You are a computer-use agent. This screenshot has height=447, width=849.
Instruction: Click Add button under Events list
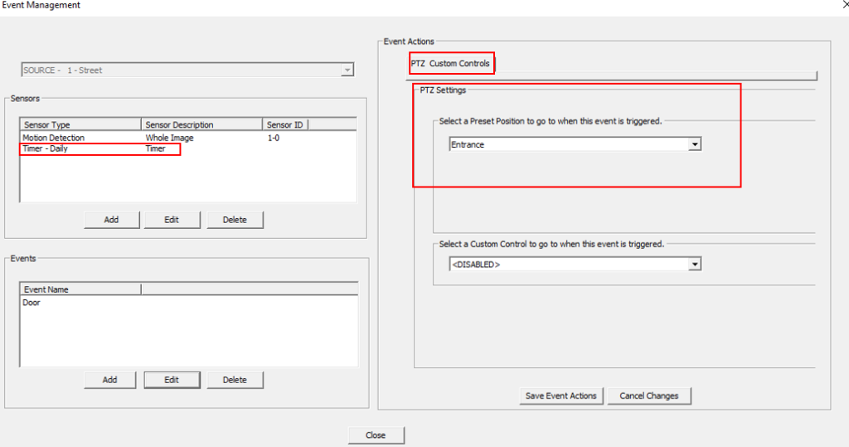[110, 380]
